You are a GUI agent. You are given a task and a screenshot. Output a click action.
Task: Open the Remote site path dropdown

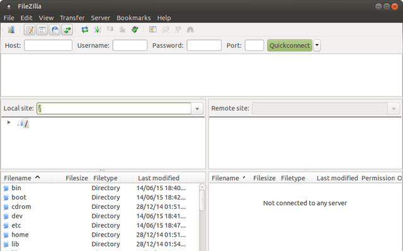[394, 109]
